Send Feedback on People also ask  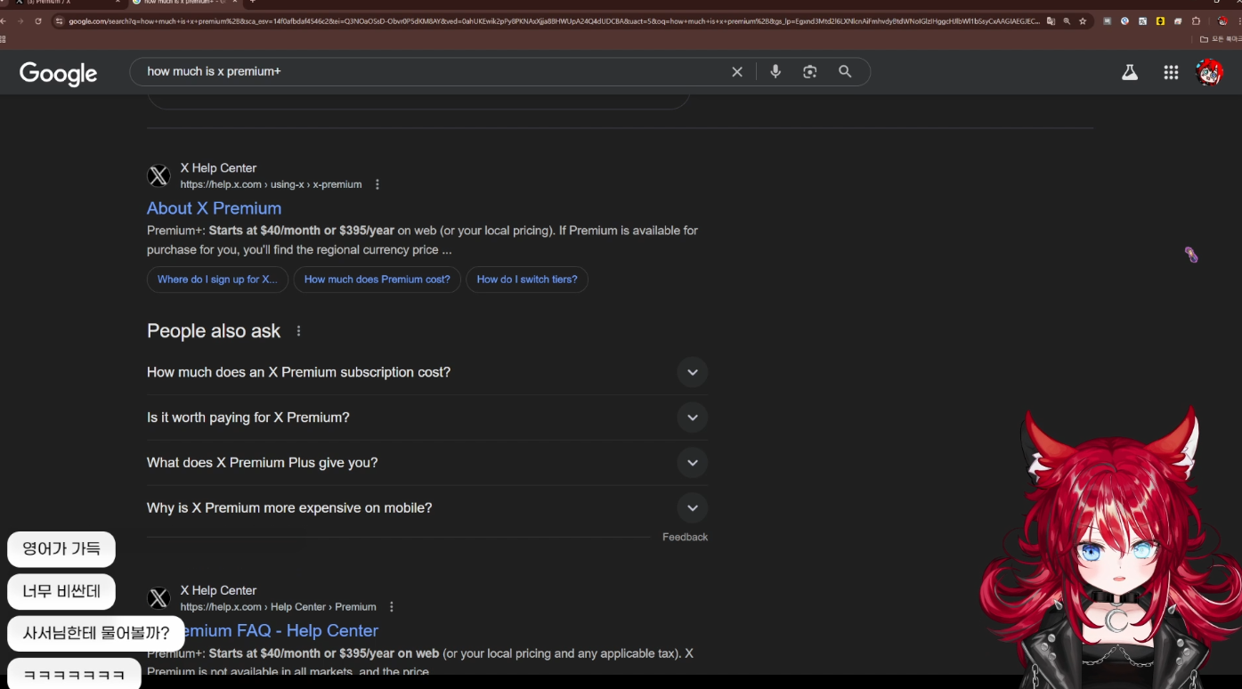click(685, 537)
